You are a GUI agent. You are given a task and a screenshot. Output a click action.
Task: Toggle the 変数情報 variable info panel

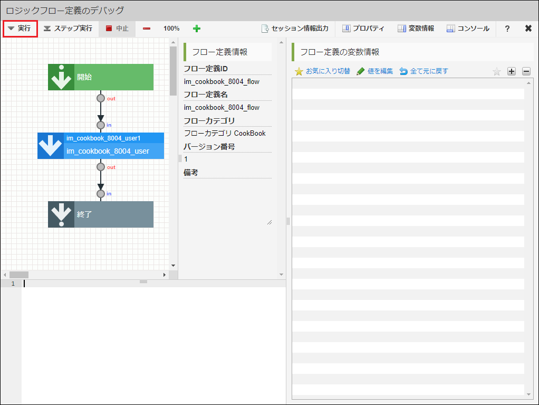(x=416, y=29)
